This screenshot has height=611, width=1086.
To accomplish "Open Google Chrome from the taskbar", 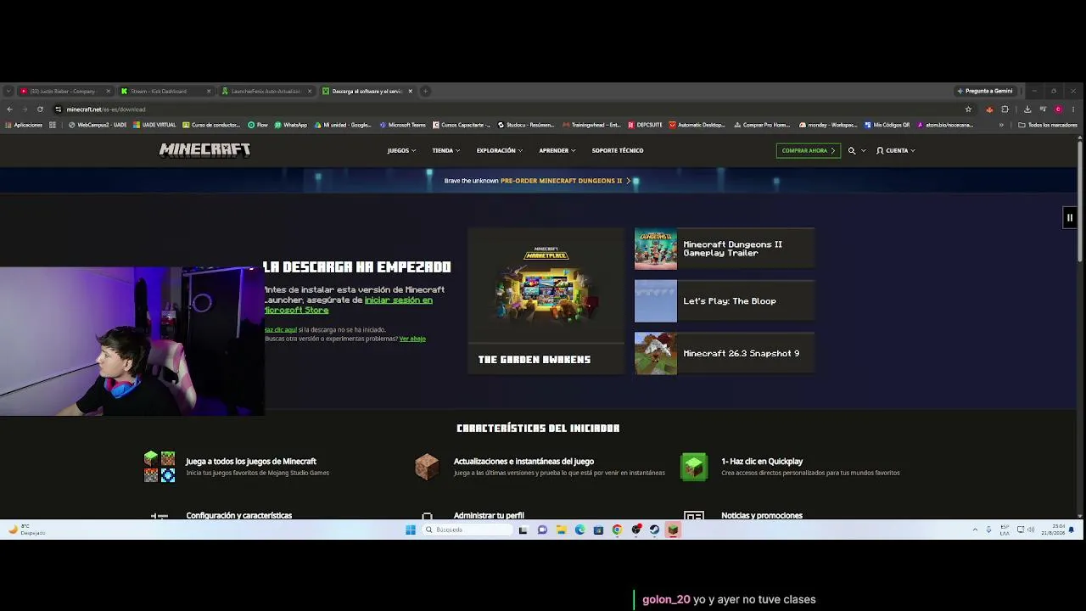I will click(617, 530).
